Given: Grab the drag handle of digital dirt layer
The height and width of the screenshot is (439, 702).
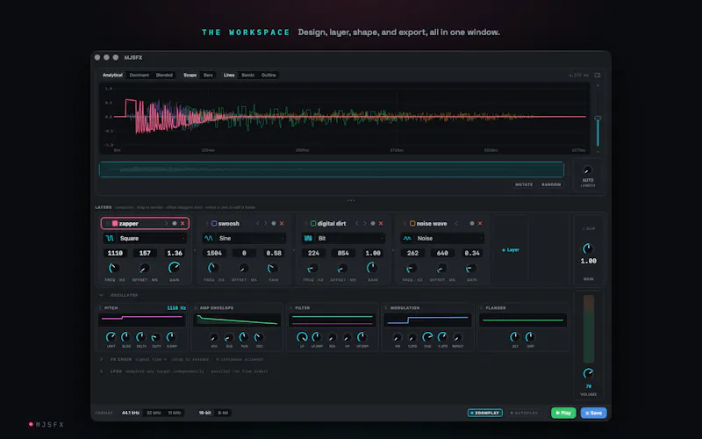Looking at the screenshot, I should (306, 224).
